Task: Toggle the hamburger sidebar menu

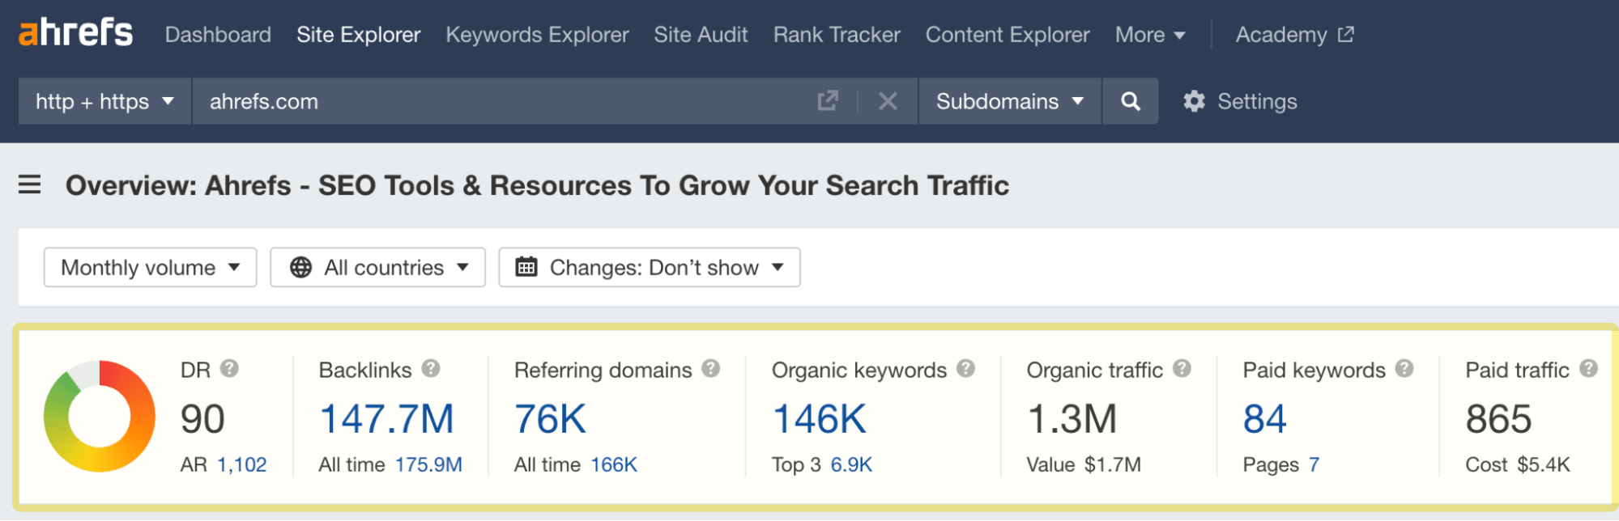Action: (x=30, y=184)
